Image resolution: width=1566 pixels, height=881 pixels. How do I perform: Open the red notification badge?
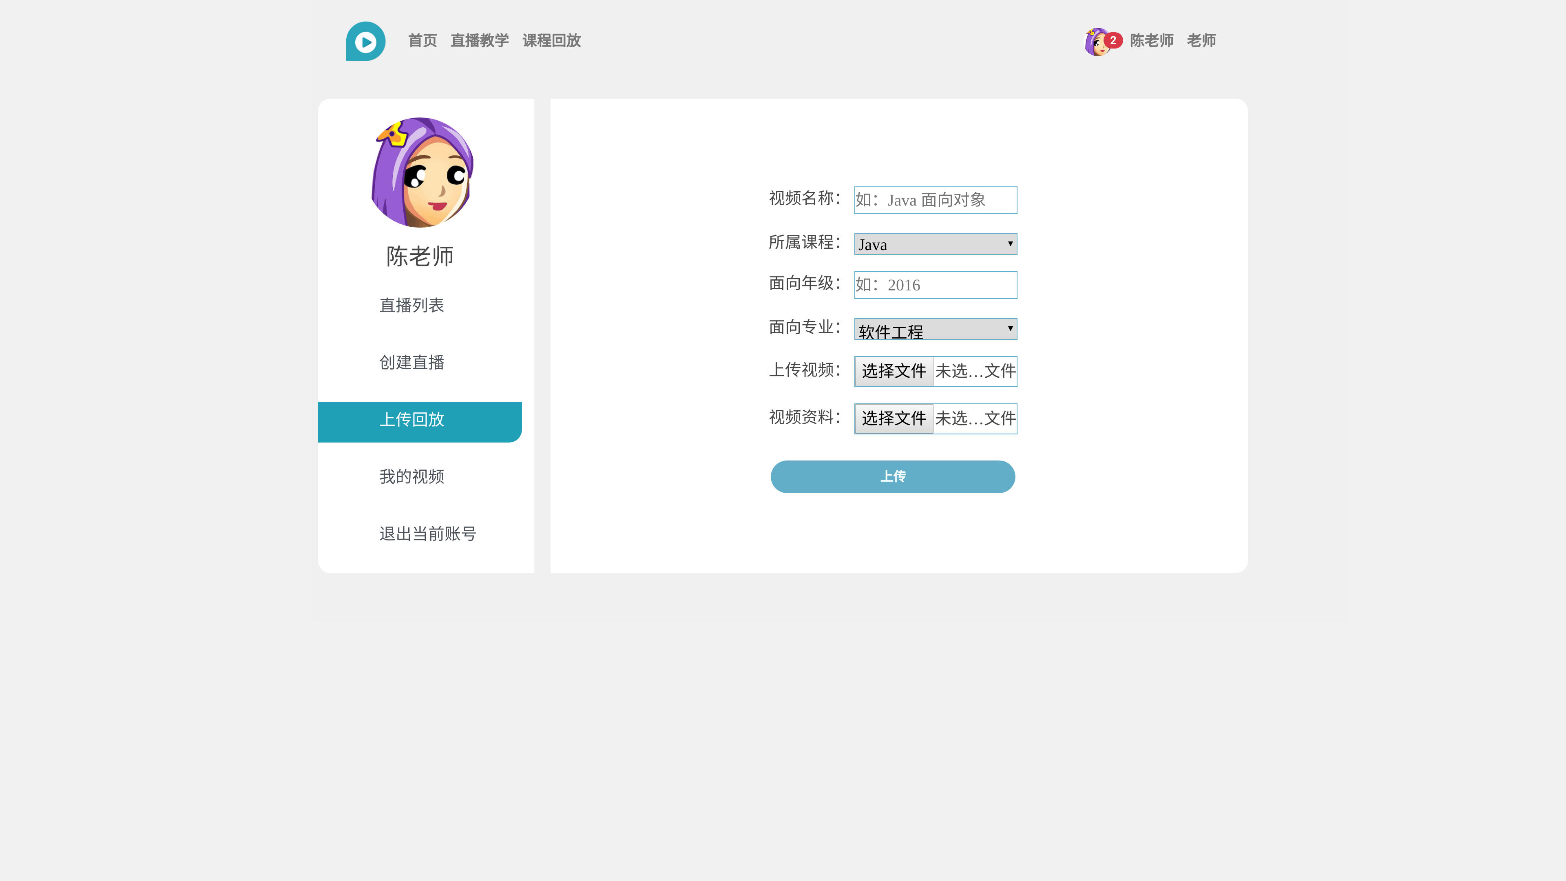[1113, 40]
